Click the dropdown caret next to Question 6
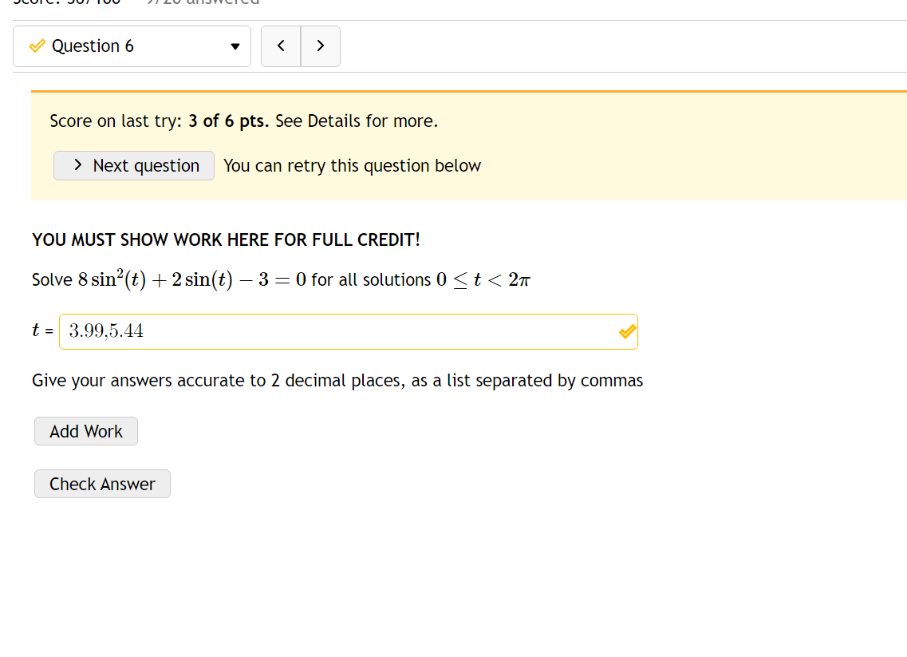 coord(234,46)
